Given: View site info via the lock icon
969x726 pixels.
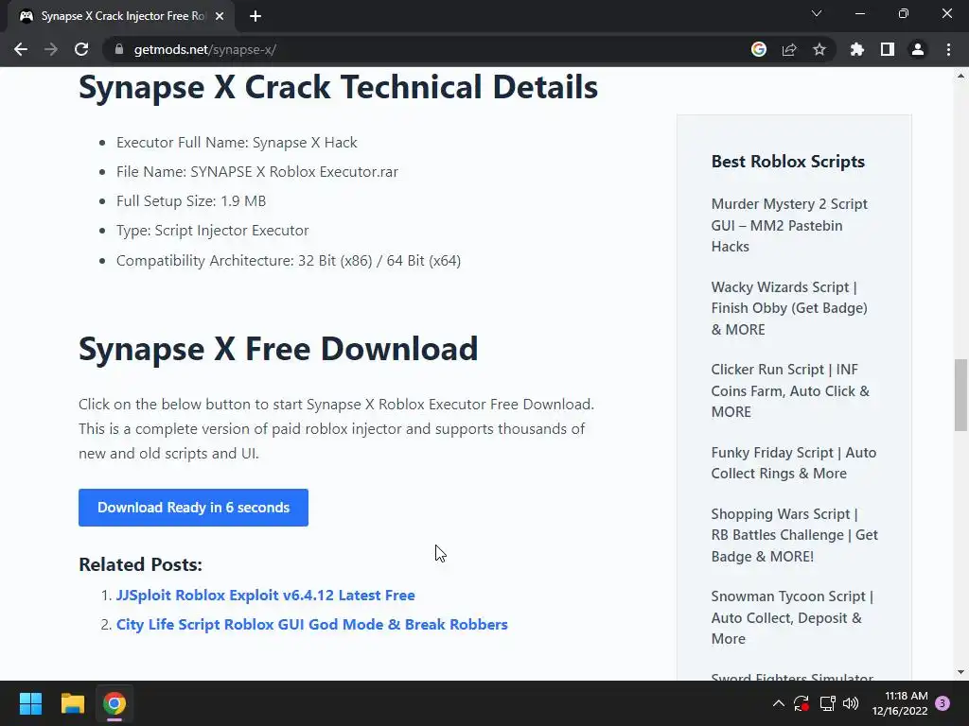Looking at the screenshot, I should coord(119,49).
